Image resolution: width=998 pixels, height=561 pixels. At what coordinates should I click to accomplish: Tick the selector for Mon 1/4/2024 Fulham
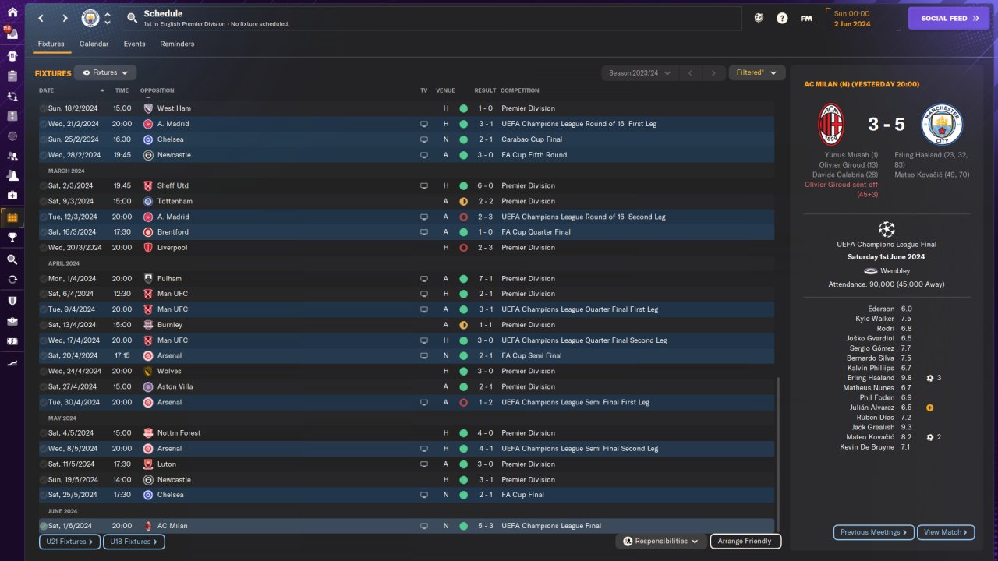tap(43, 278)
